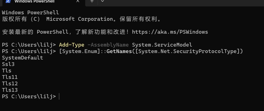Click the Tls11 output line

click(x=10, y=77)
